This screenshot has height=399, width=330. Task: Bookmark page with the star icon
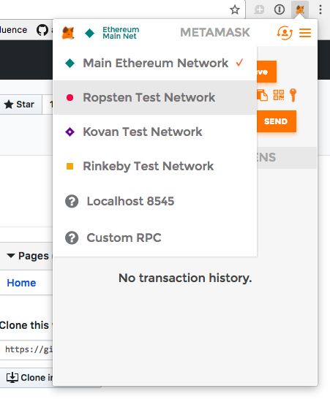click(x=234, y=10)
